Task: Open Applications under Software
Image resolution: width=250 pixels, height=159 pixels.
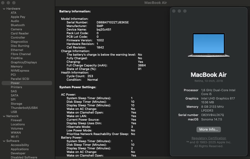Action: [x=20, y=149]
